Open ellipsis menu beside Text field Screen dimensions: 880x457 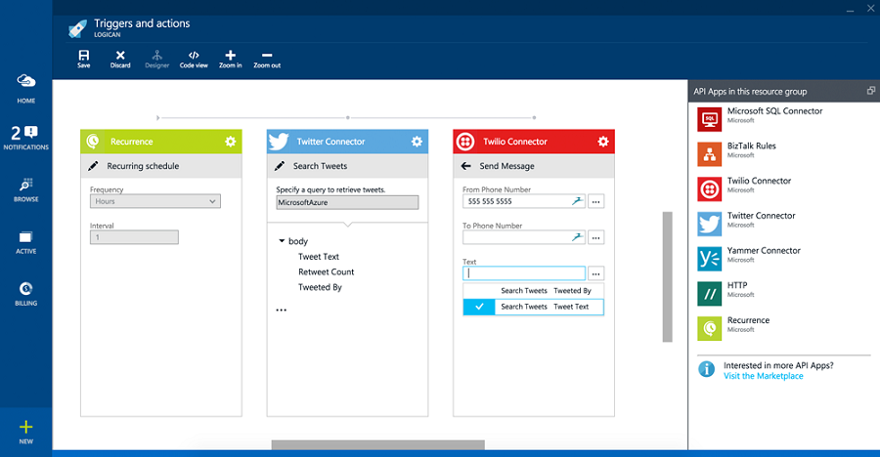click(596, 273)
